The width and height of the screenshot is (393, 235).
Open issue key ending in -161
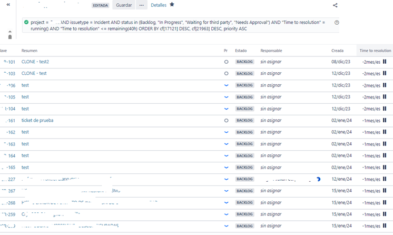coord(11,121)
